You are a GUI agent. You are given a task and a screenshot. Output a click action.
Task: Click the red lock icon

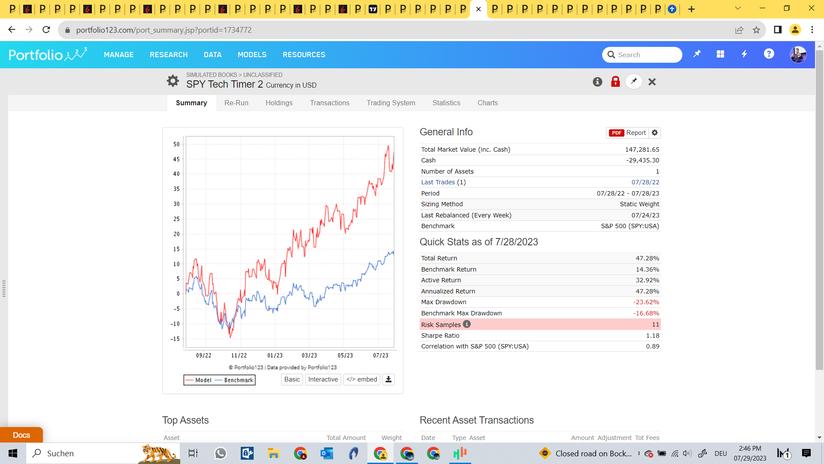pos(615,82)
